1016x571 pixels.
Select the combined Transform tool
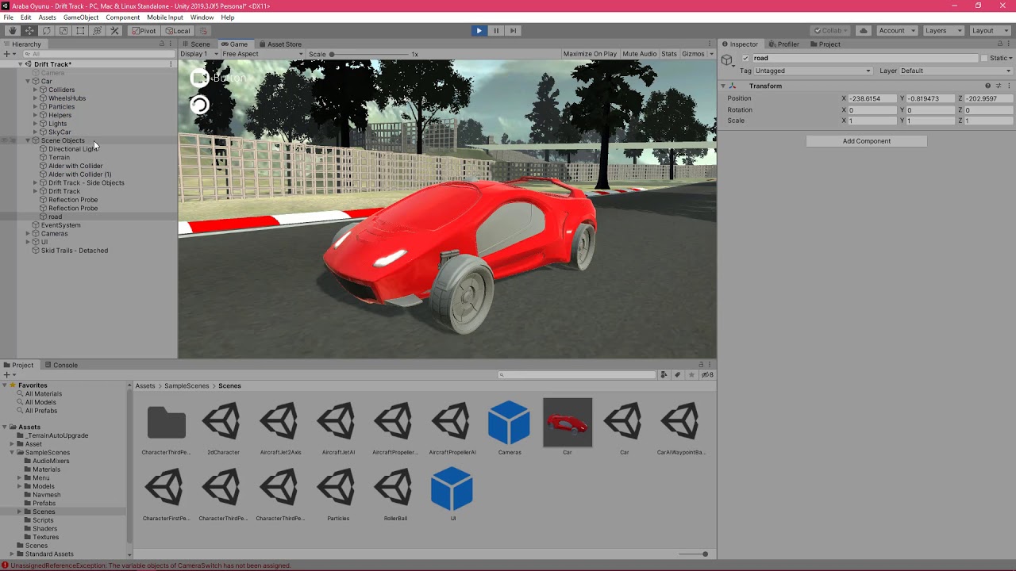[98, 31]
